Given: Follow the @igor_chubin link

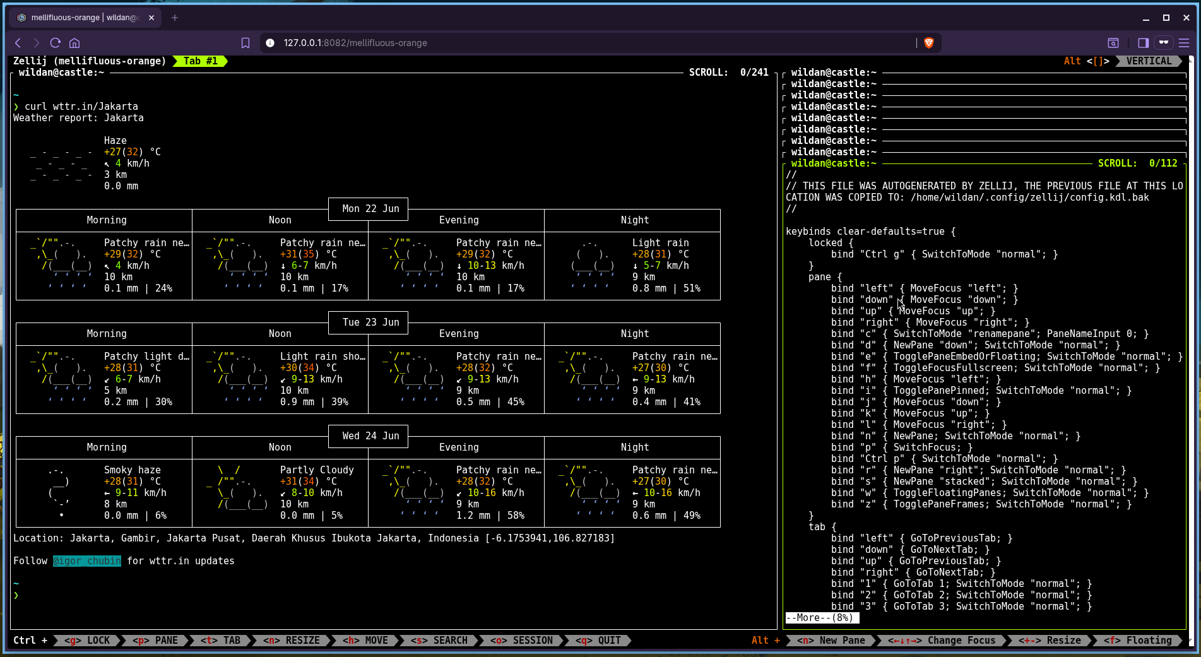Looking at the screenshot, I should coord(87,561).
